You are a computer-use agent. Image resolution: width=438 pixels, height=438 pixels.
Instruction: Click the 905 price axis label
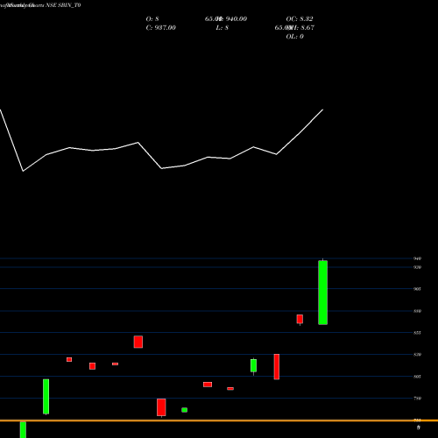(417, 289)
